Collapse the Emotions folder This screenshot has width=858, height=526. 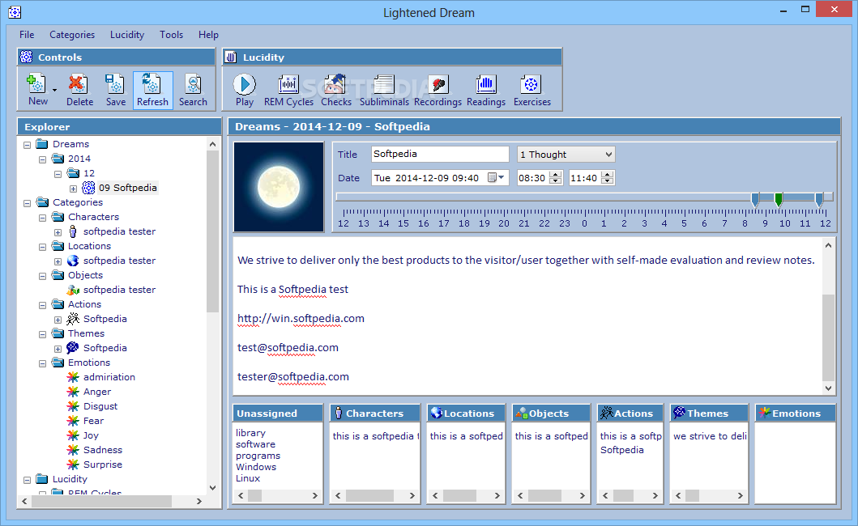pyautogui.click(x=43, y=363)
